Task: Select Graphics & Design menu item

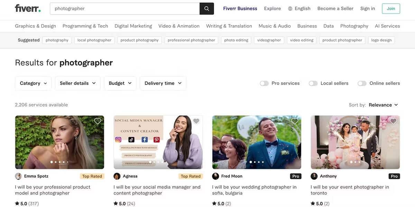Action: click(x=35, y=26)
